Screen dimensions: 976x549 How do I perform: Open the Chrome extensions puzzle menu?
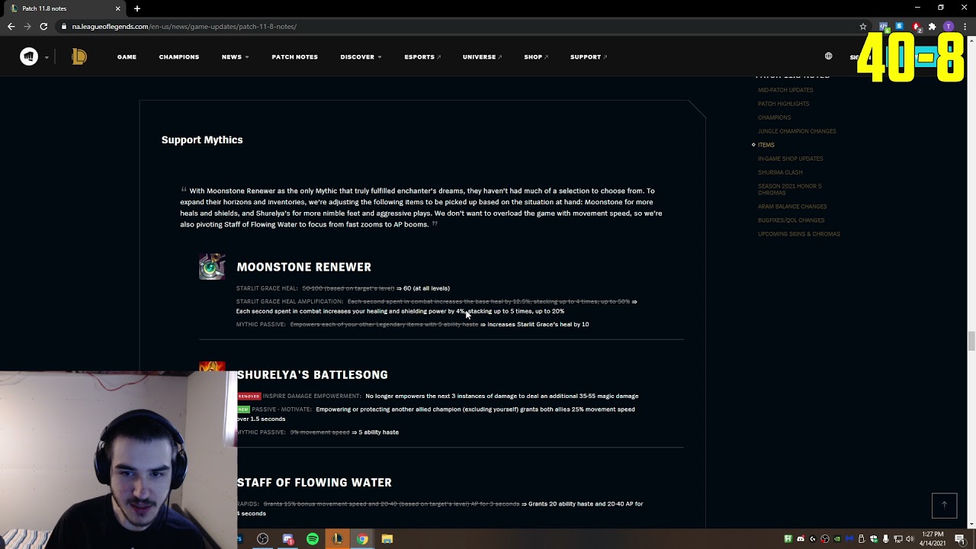pyautogui.click(x=932, y=26)
